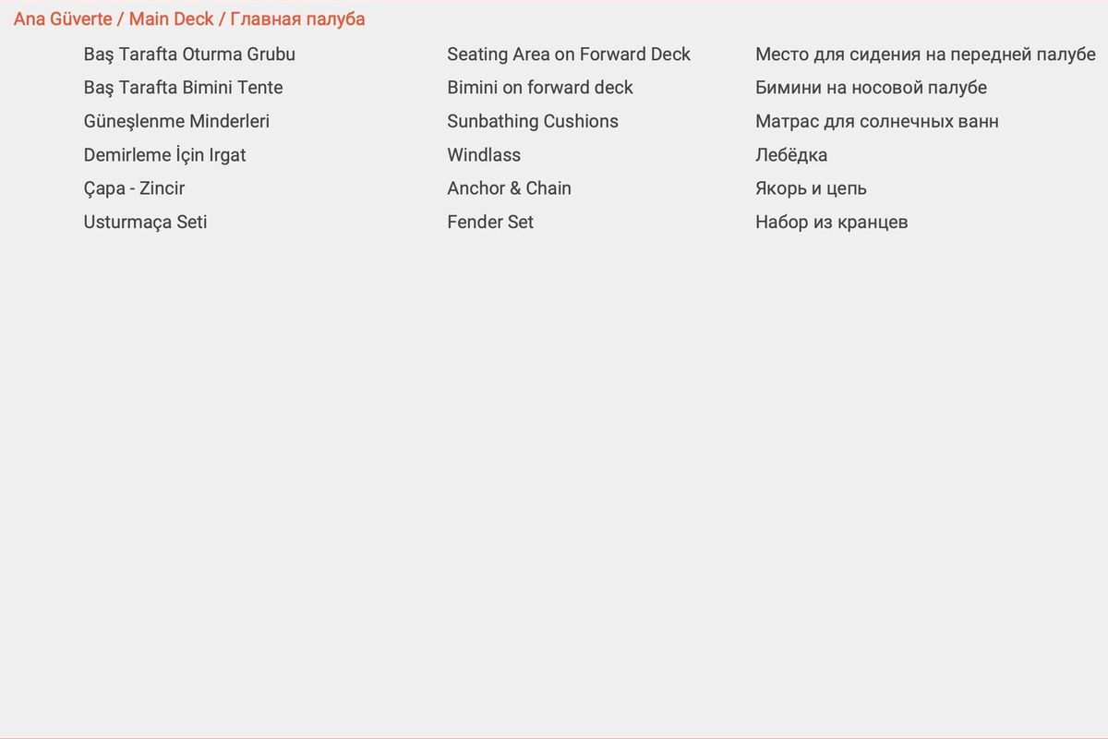Click 'Demirleme İçin Irgat' entry
Image resolution: width=1108 pixels, height=739 pixels.
click(x=164, y=155)
